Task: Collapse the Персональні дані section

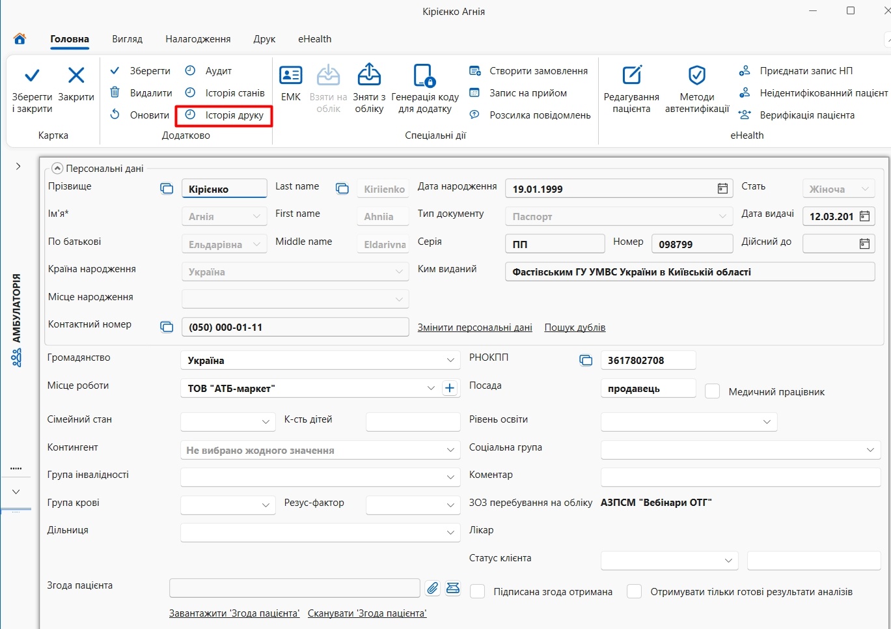Action: (57, 168)
